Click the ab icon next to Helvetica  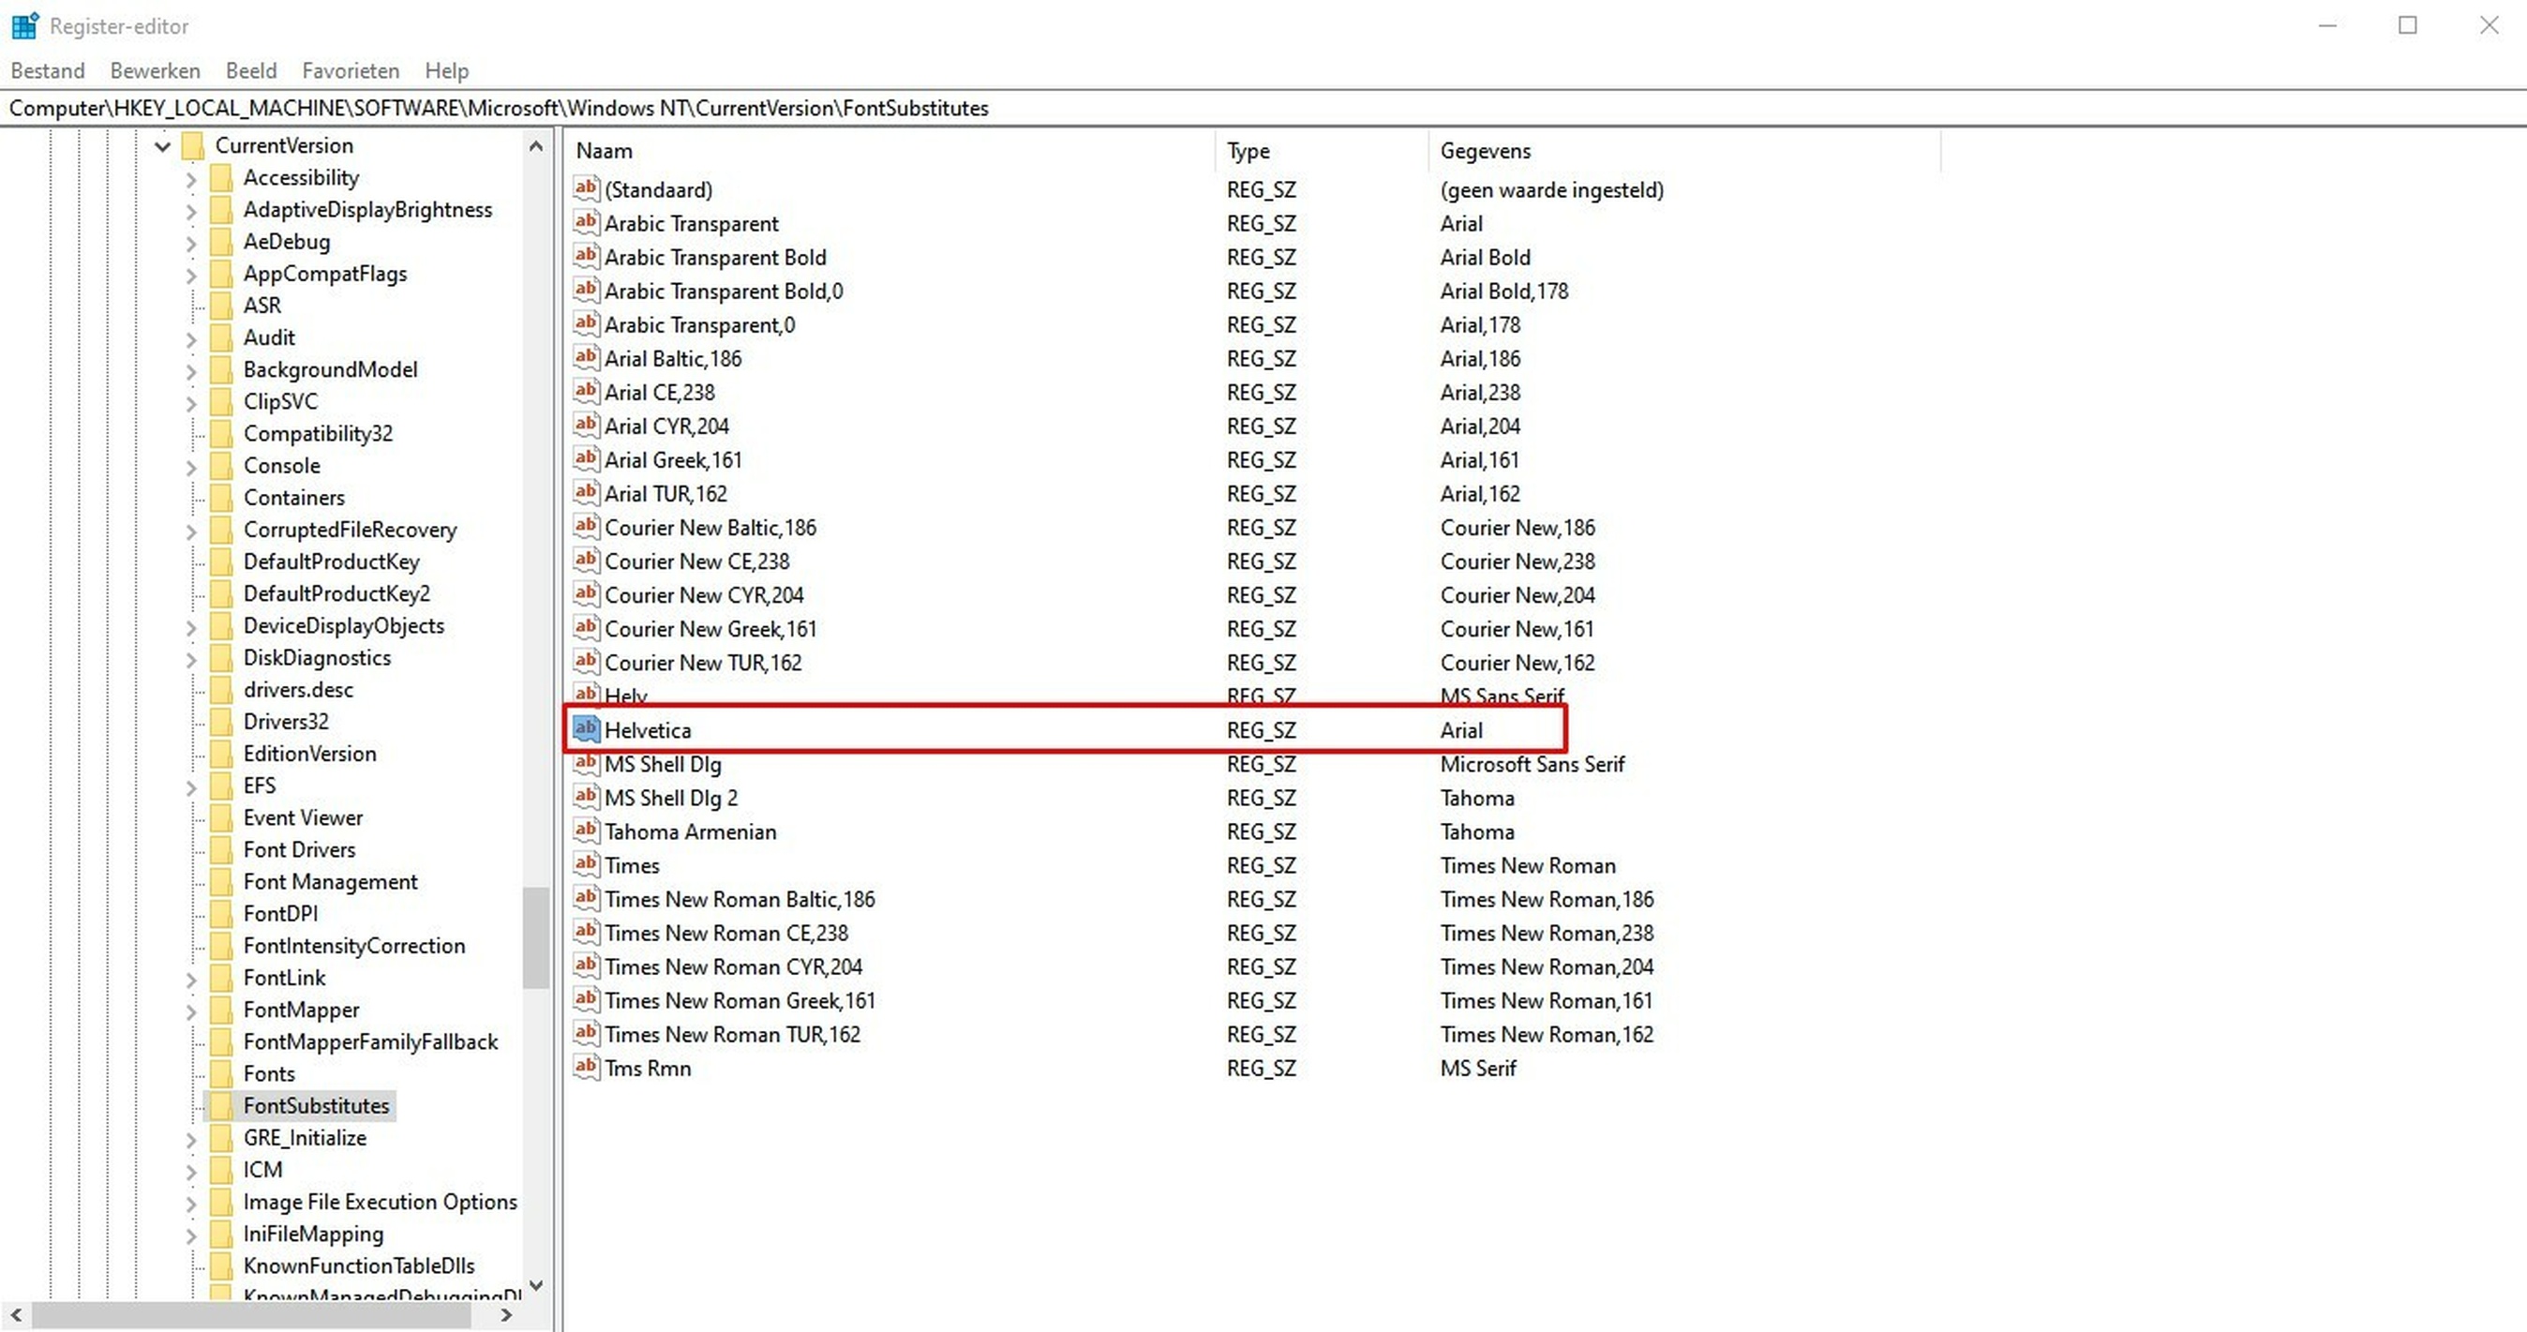point(586,730)
